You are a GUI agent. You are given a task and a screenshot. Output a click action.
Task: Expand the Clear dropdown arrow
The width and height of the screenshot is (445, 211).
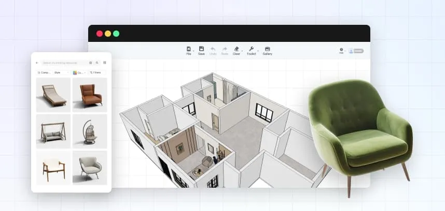pyautogui.click(x=242, y=51)
